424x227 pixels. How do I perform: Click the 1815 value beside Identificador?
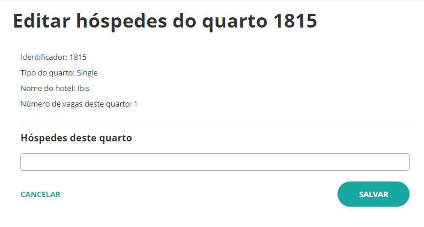[x=78, y=57]
